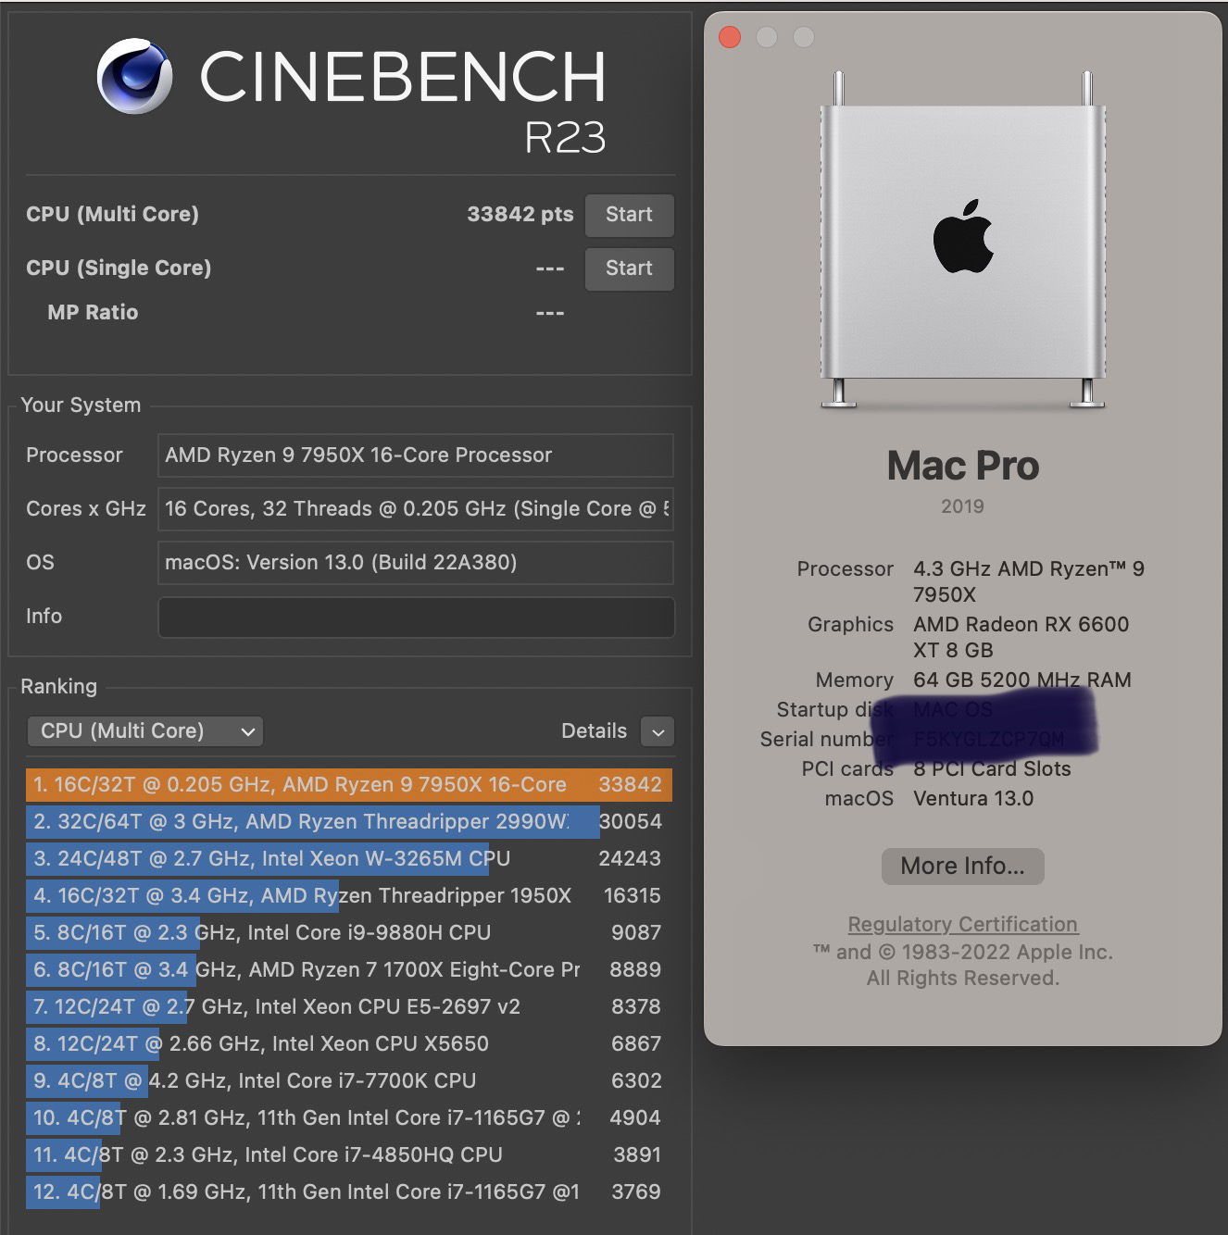This screenshot has width=1228, height=1235.
Task: Select ranking row 7 Xeon E5-2697 v2
Action: coord(349,1007)
